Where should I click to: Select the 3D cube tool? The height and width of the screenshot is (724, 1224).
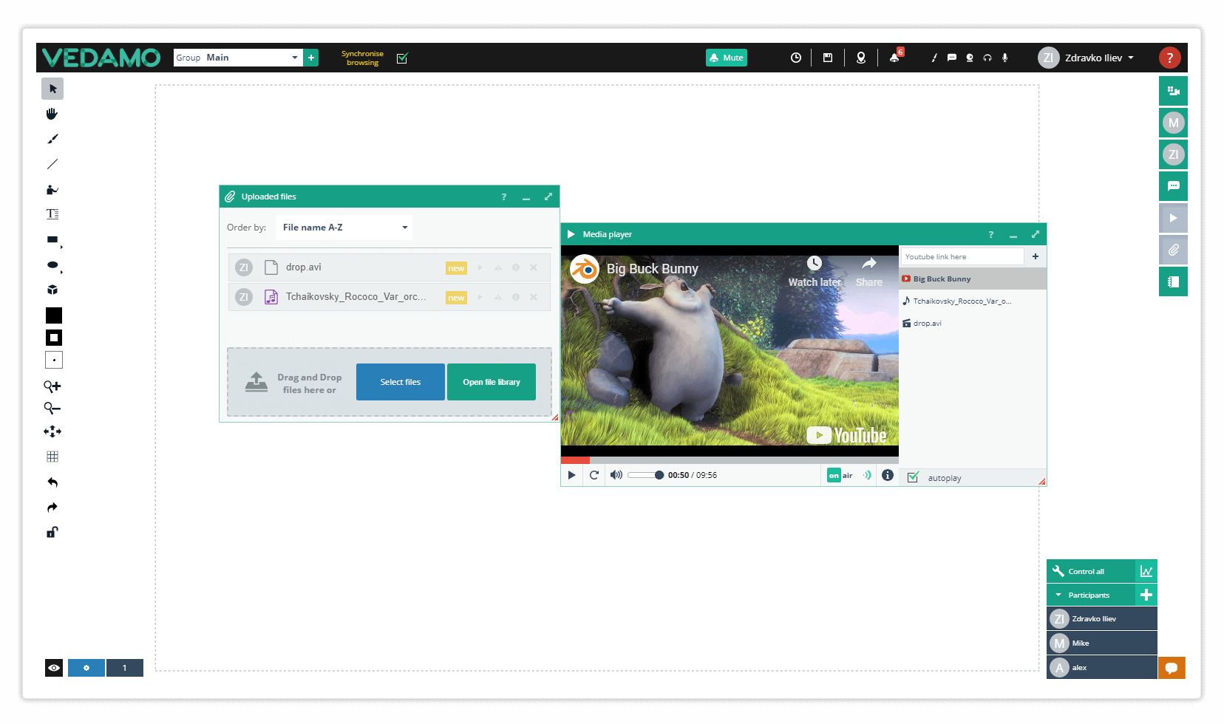[52, 290]
